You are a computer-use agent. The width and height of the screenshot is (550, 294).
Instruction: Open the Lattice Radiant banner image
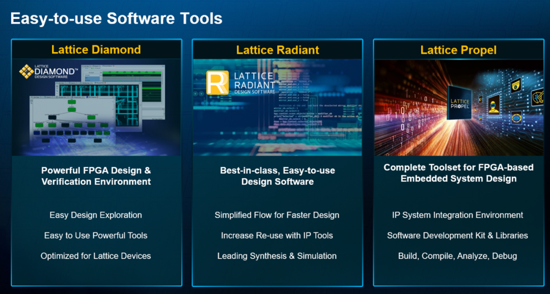click(278, 108)
